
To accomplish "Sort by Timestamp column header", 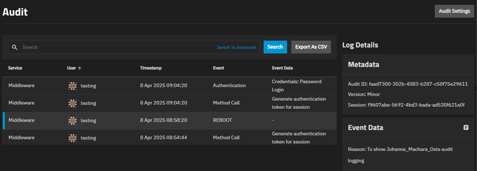I will tap(151, 68).
